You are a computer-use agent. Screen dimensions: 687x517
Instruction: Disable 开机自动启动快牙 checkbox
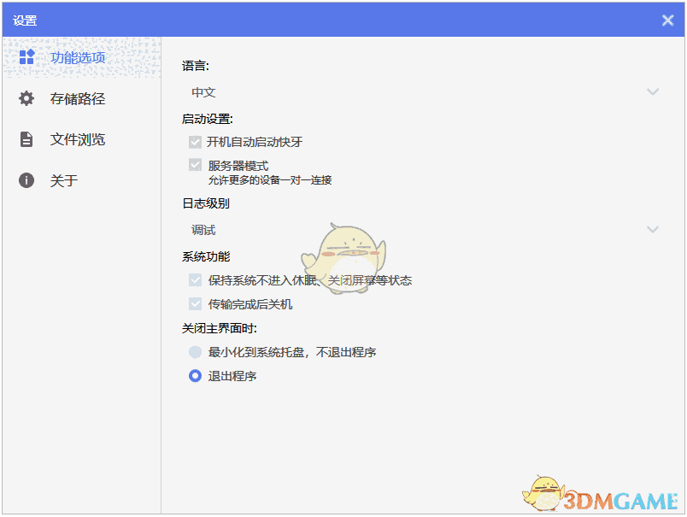click(195, 142)
